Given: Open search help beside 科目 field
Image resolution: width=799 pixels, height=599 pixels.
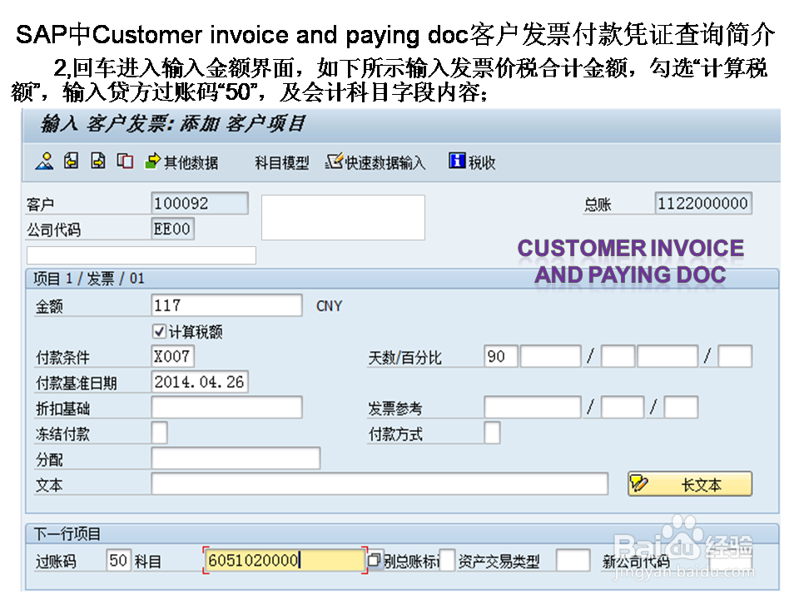Looking at the screenshot, I should tap(375, 560).
